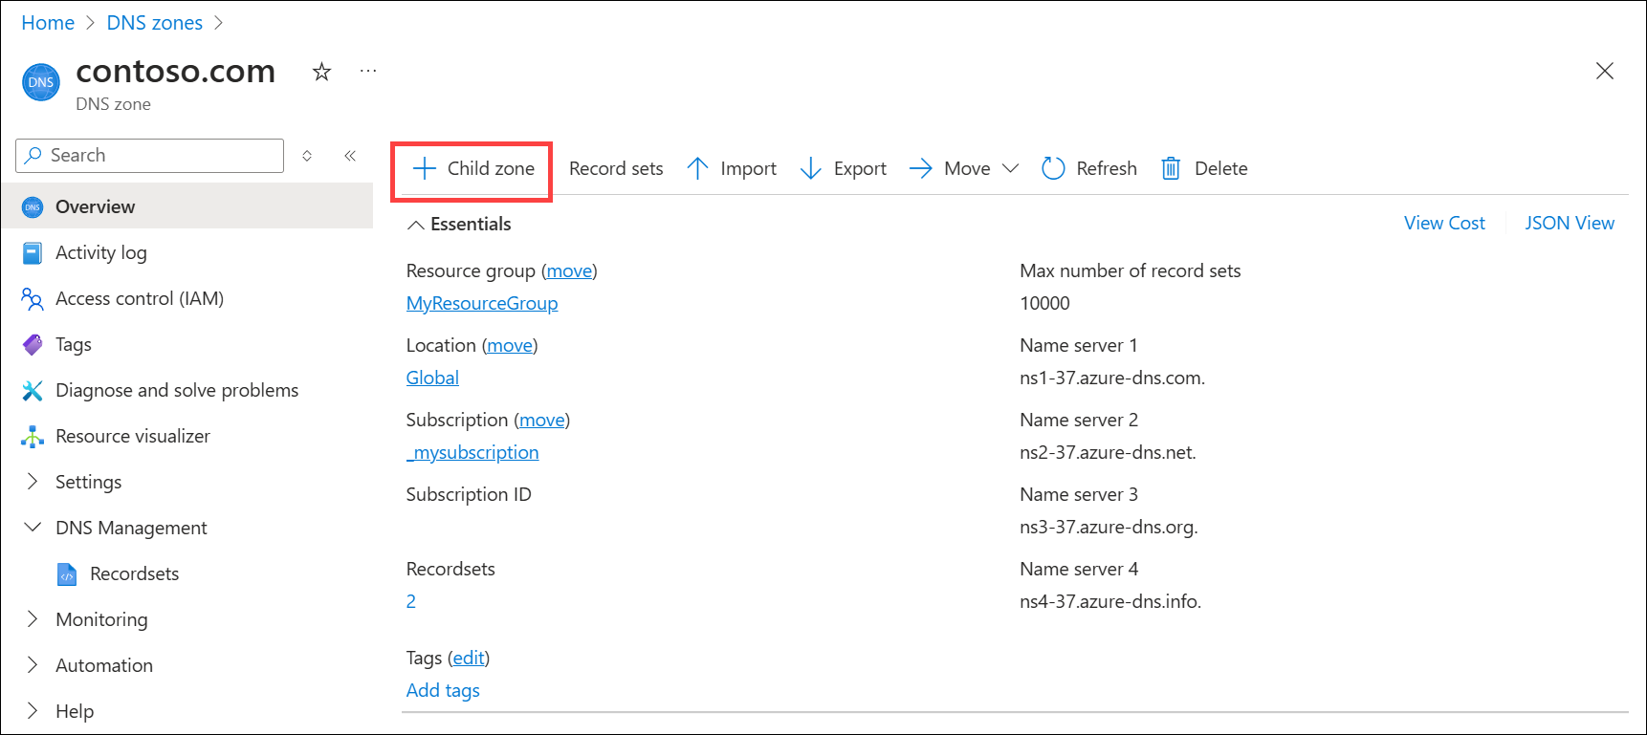Select Access control (IAM) in sidebar
The width and height of the screenshot is (1647, 735).
[x=139, y=298]
